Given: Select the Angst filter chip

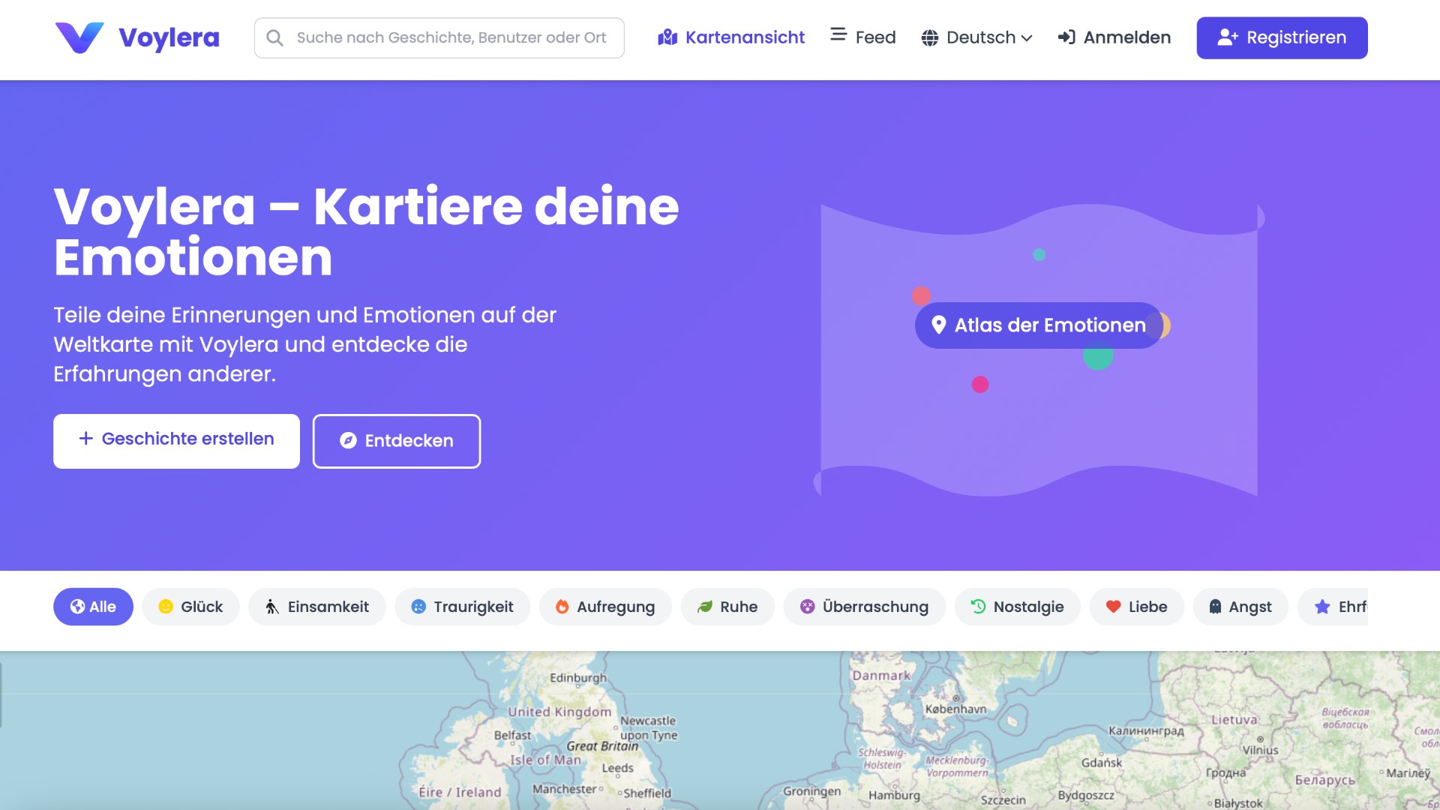Looking at the screenshot, I should (x=1240, y=607).
